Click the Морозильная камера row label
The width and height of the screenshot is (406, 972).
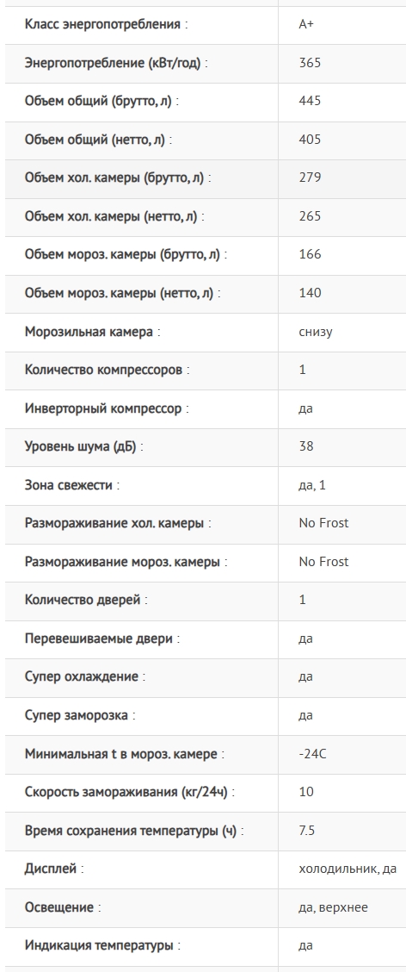tap(92, 332)
